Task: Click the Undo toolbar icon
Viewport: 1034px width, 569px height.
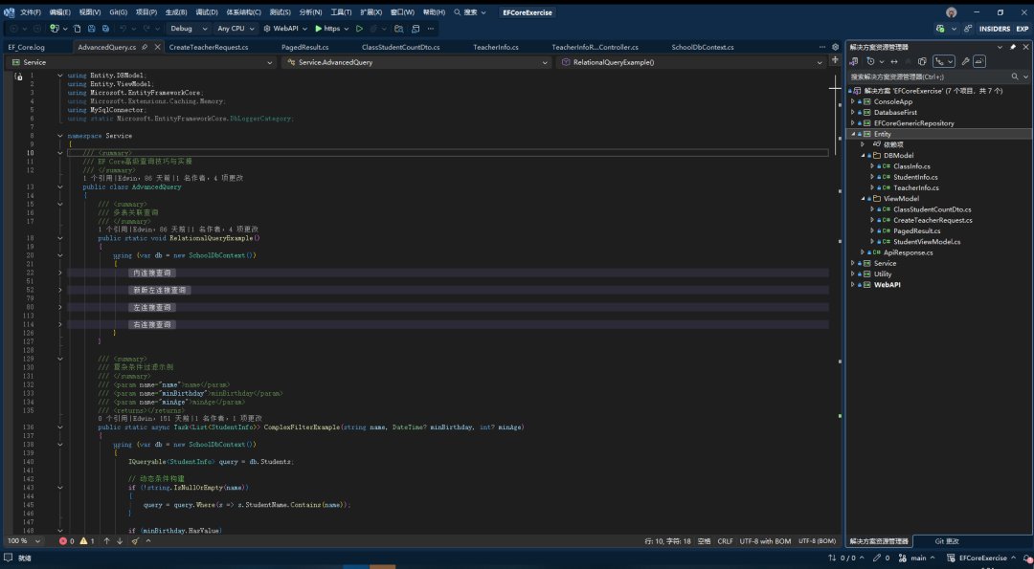Action: (124, 29)
